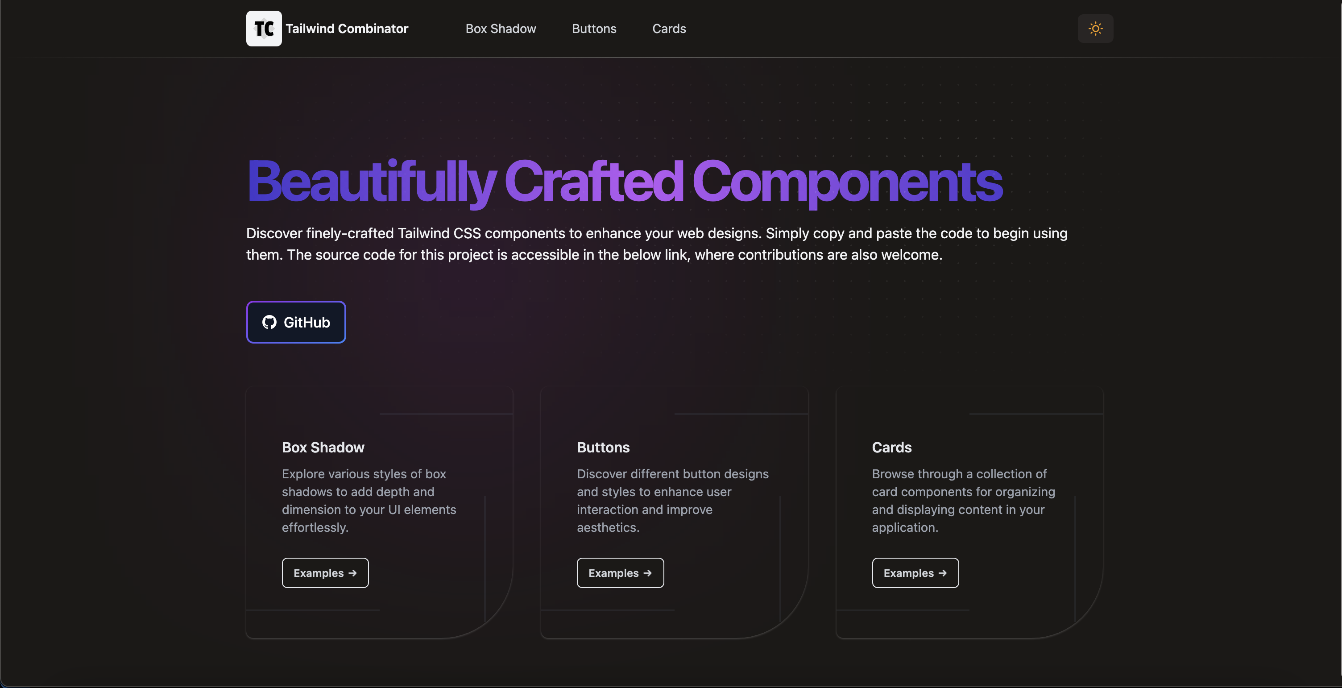
Task: Click the Tailwind Combinator title link
Action: tap(347, 29)
